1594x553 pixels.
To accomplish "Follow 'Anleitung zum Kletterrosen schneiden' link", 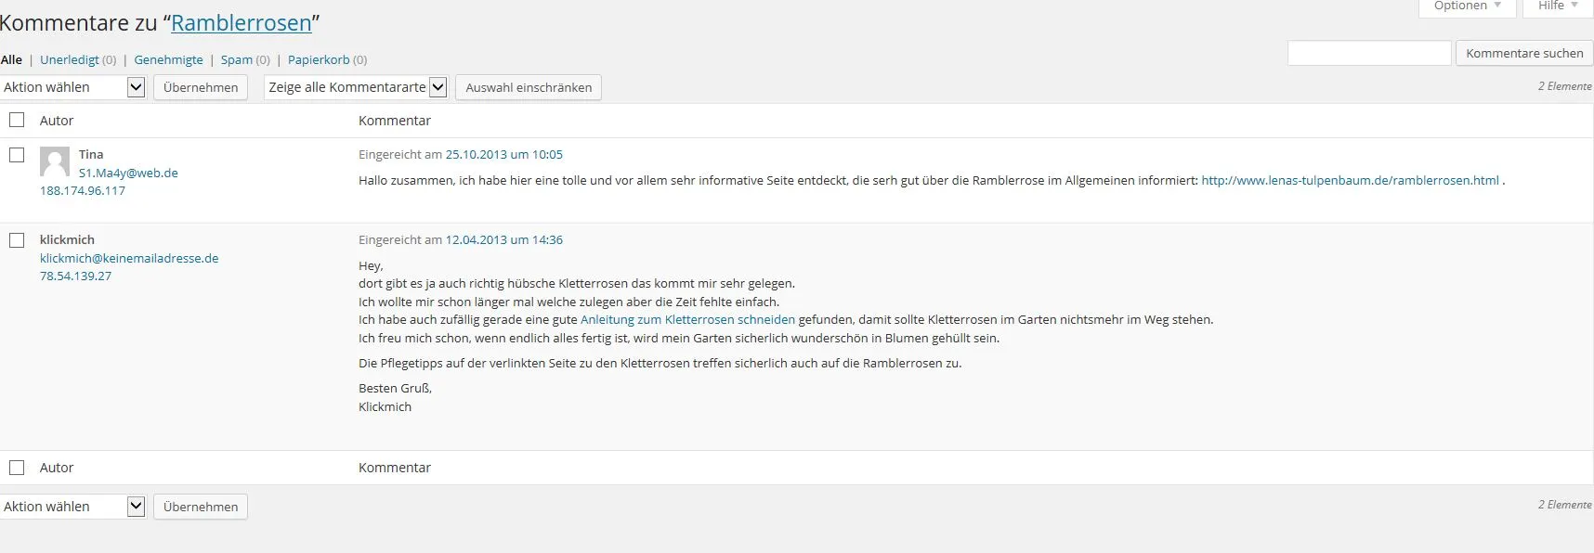I will (687, 319).
